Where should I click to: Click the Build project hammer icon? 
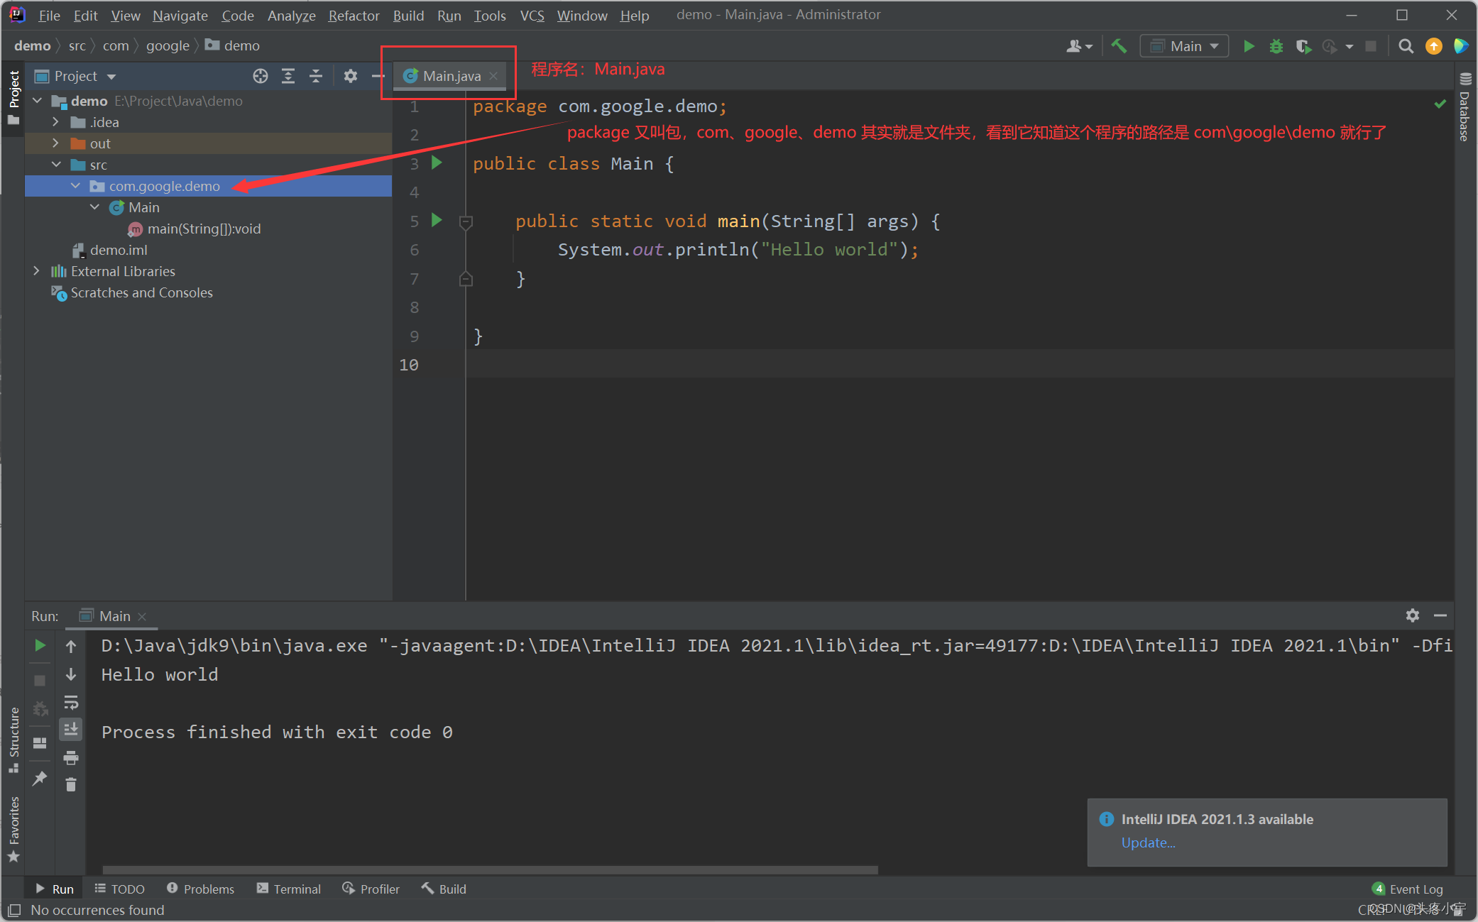(1119, 46)
